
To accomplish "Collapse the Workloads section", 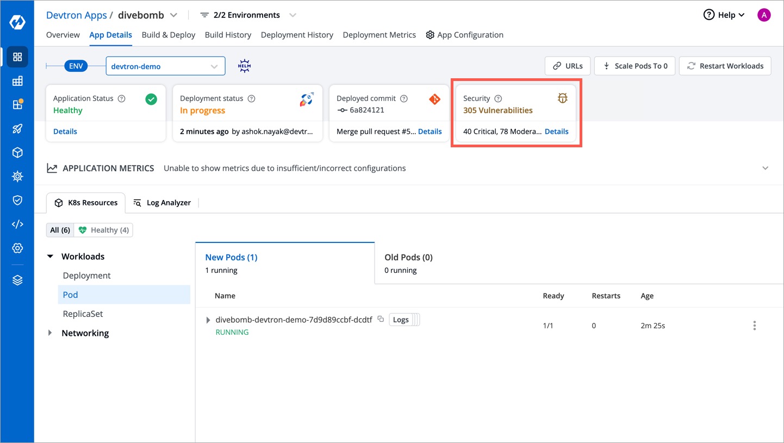I will (x=50, y=256).
